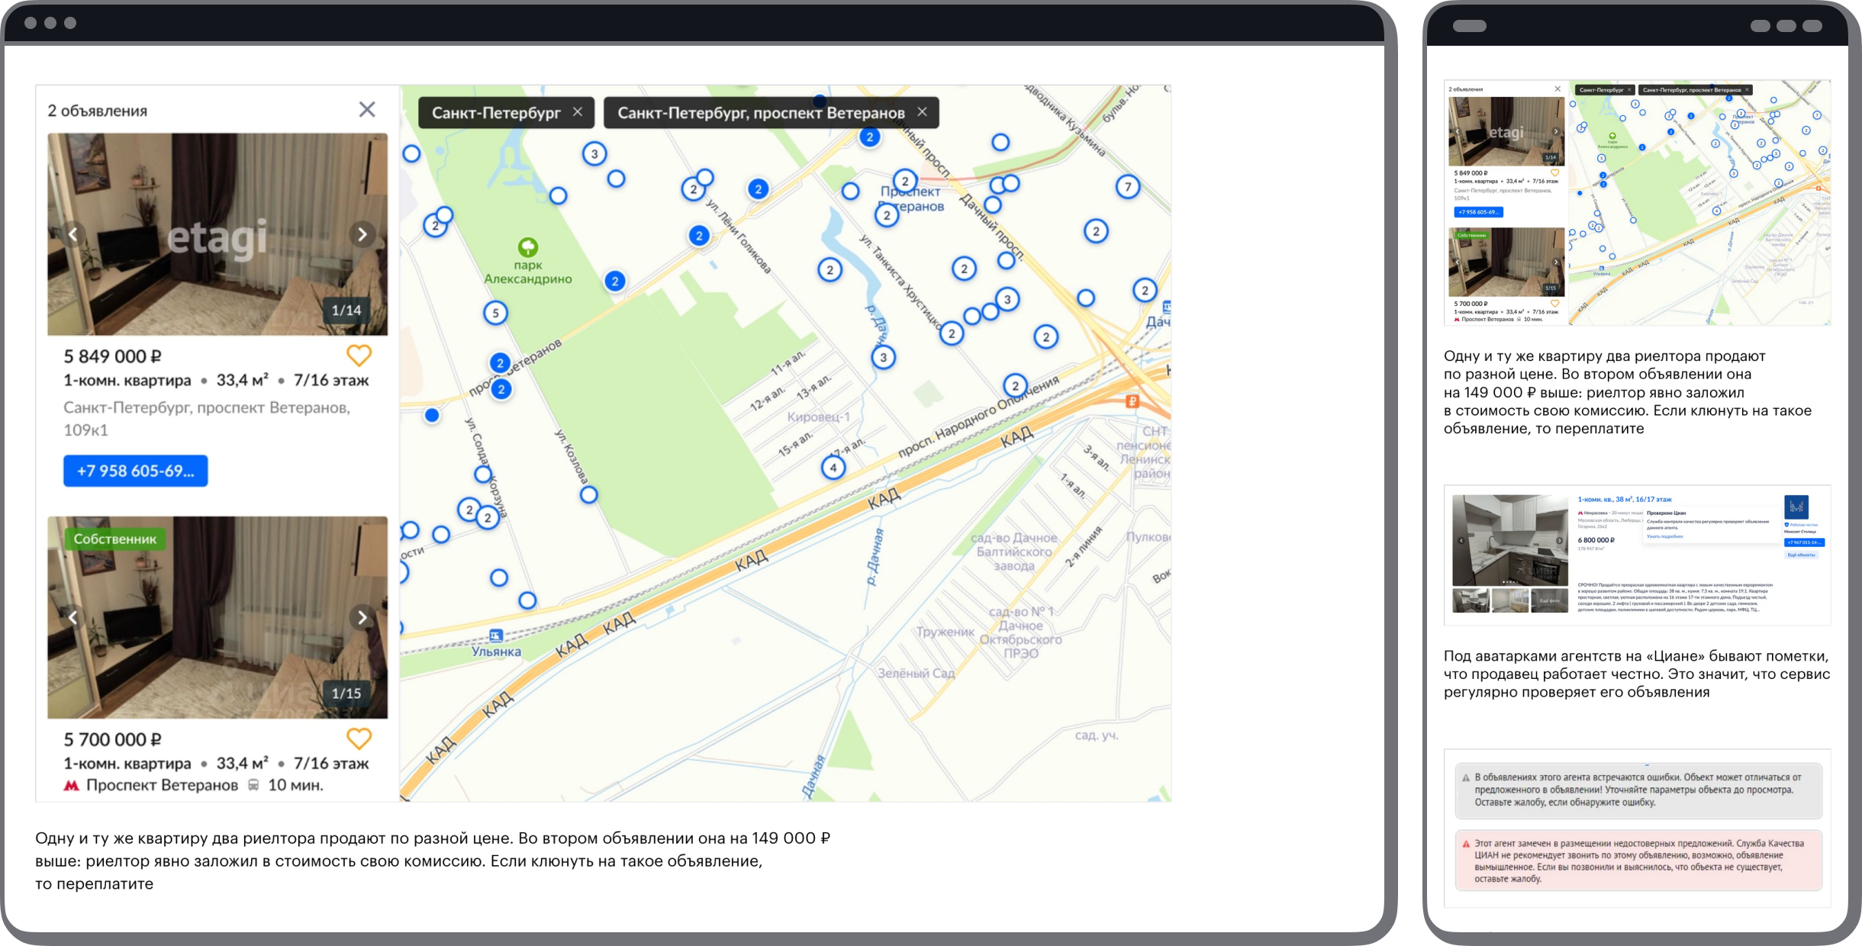Click the red unreliable-agent warning in right window
The height and width of the screenshot is (946, 1862).
[x=1638, y=861]
